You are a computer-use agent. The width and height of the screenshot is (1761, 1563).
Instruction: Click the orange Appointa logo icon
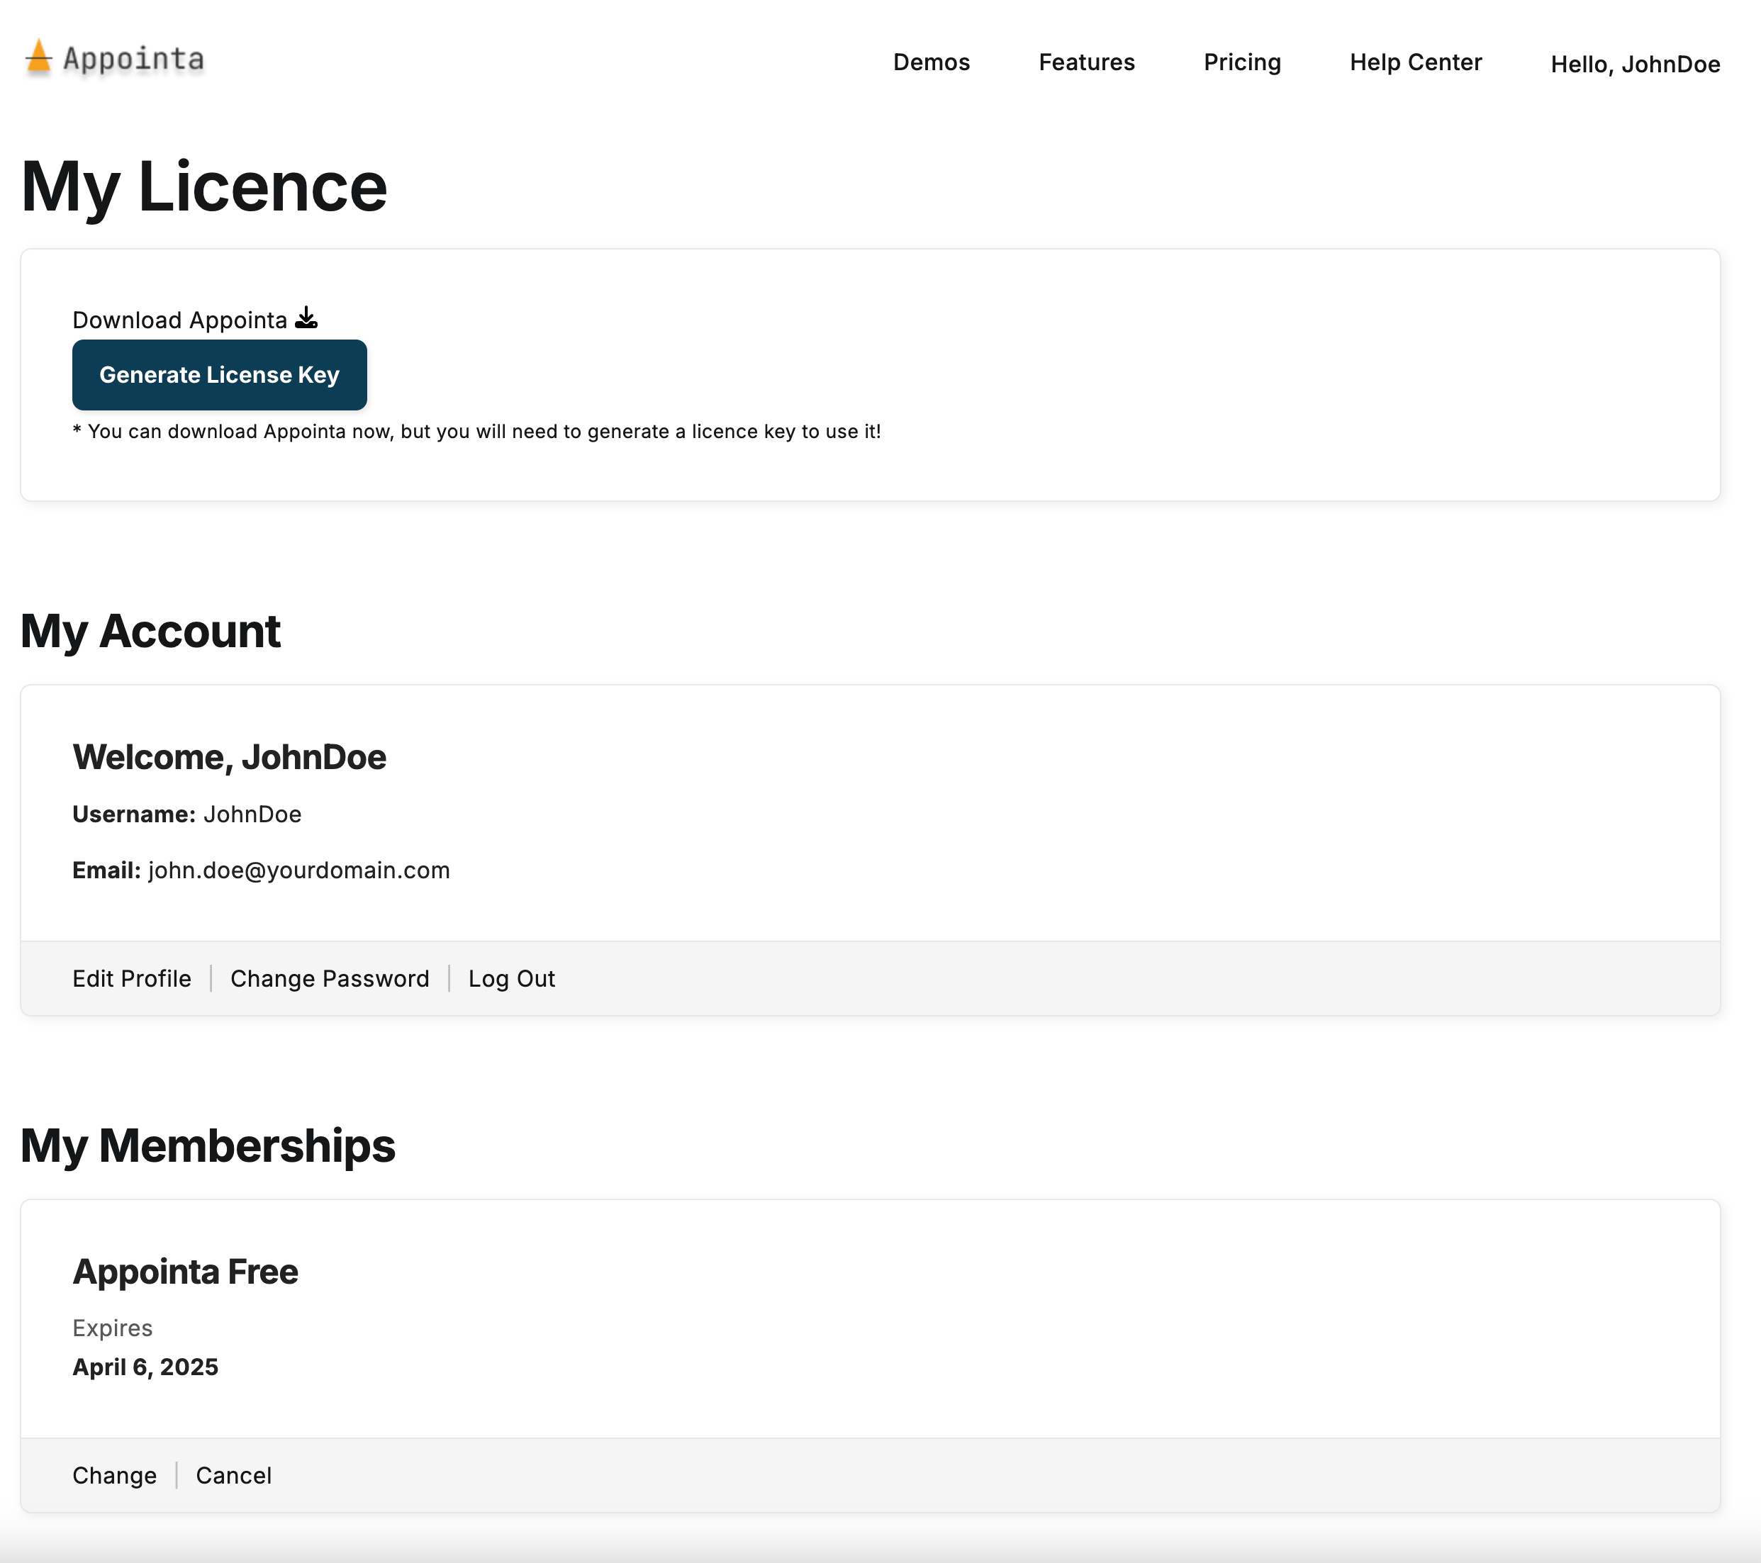click(x=38, y=59)
